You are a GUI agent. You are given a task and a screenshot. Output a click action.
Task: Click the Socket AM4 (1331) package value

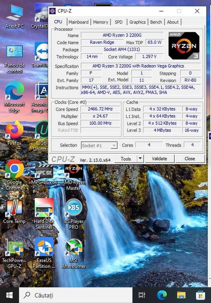pyautogui.click(x=122, y=49)
